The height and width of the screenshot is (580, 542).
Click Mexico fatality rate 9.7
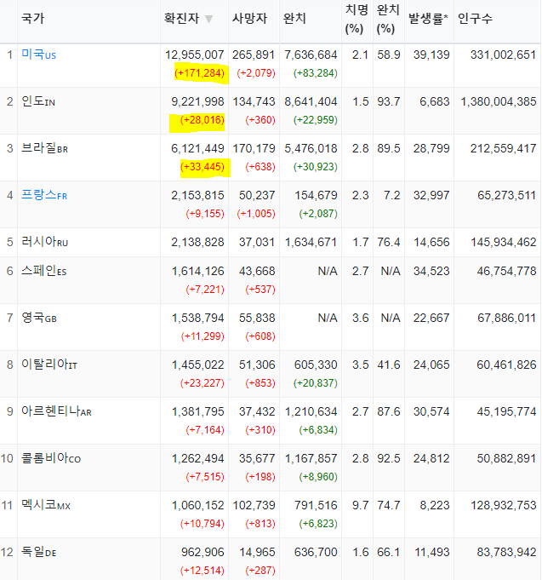point(361,505)
